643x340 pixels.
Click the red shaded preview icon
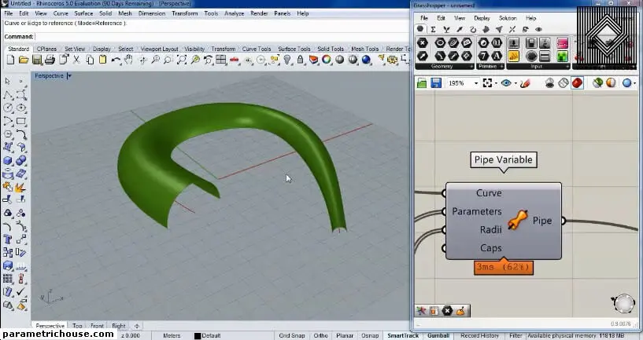[577, 83]
